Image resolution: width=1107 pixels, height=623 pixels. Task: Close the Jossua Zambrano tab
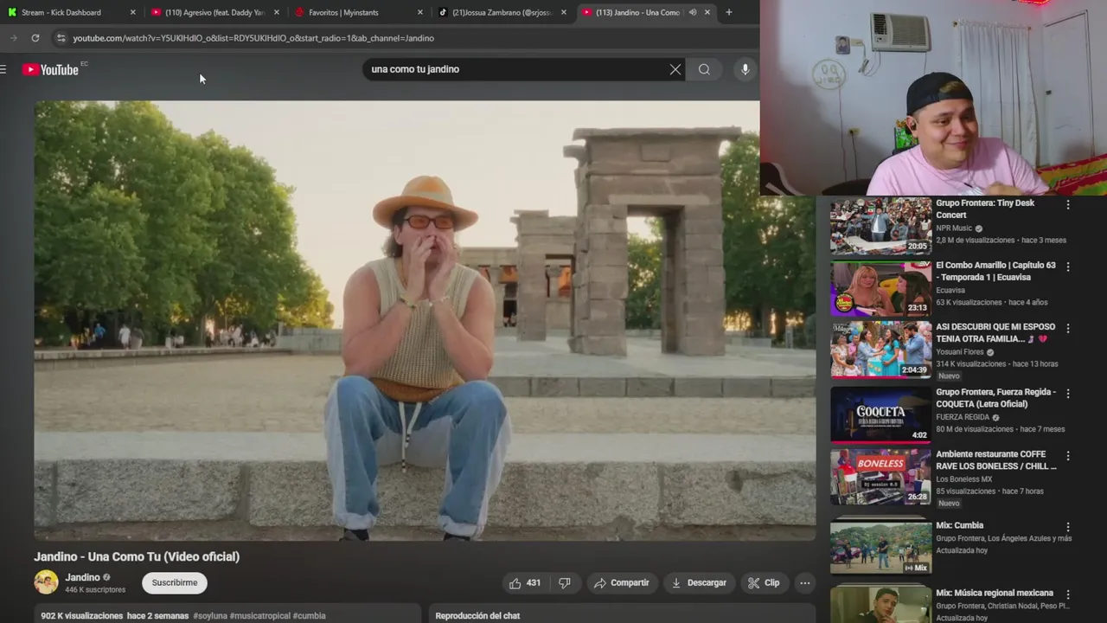pos(564,12)
